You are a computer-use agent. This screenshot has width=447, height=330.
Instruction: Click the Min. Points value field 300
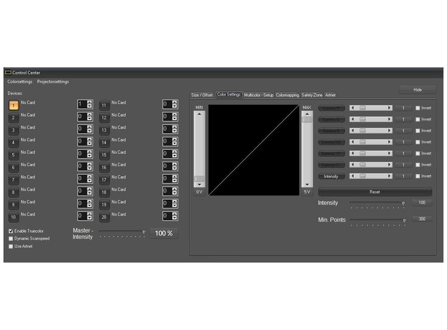(422, 219)
